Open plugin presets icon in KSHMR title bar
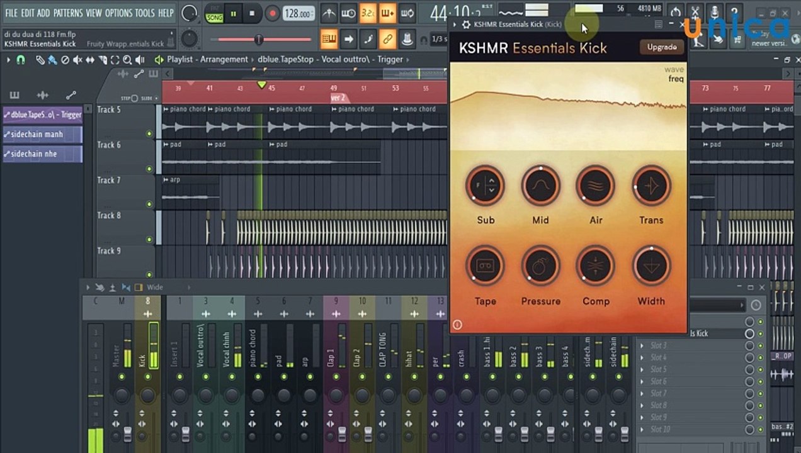 pyautogui.click(x=659, y=24)
